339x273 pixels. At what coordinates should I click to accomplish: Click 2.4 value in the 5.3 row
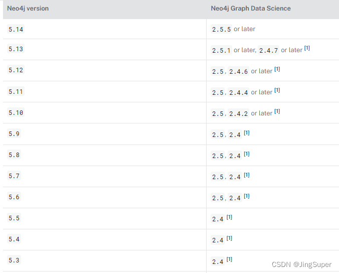(218, 262)
